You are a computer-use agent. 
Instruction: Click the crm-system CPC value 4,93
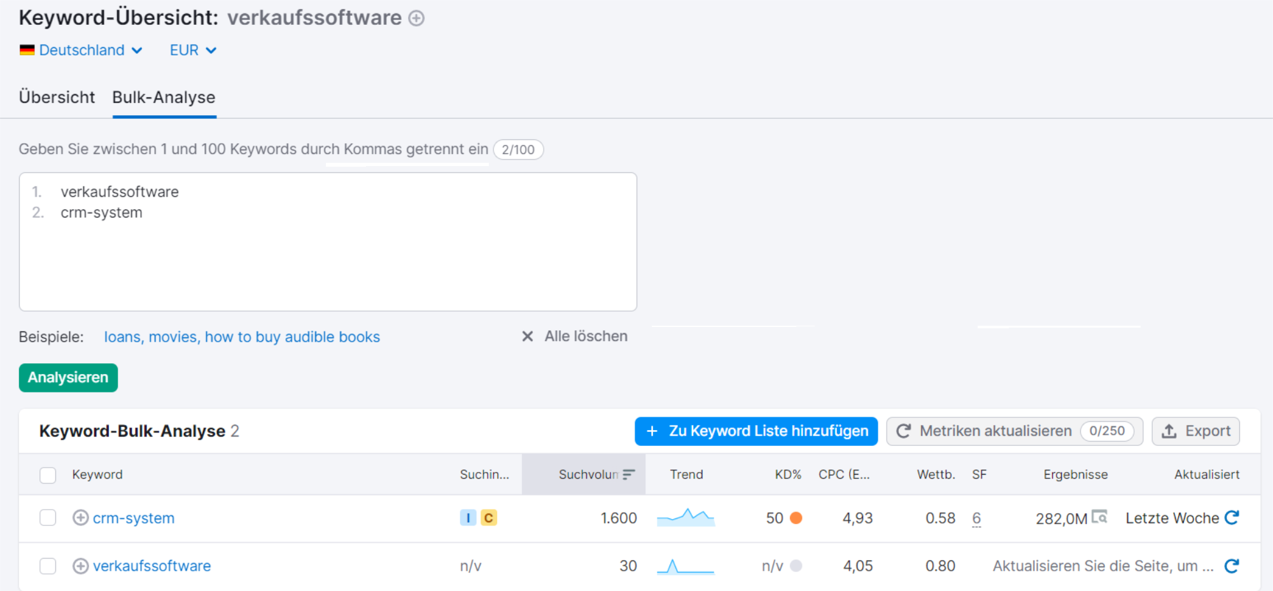click(x=857, y=518)
